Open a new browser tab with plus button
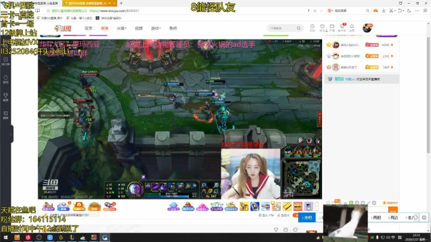431x242 pixels. pyautogui.click(x=121, y=3)
